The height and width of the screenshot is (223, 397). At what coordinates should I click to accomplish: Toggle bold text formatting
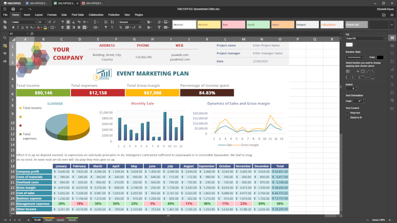point(13,27)
